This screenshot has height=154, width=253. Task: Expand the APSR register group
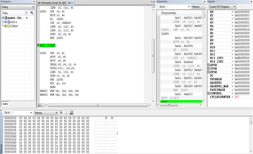tap(208, 65)
